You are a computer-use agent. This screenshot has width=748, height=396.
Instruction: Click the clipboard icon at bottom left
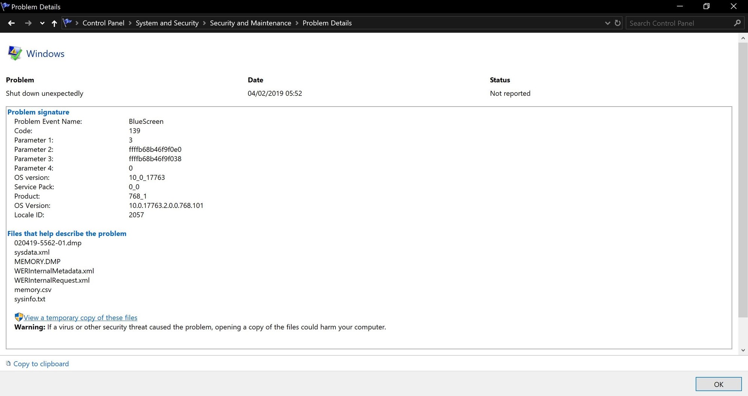pyautogui.click(x=8, y=363)
